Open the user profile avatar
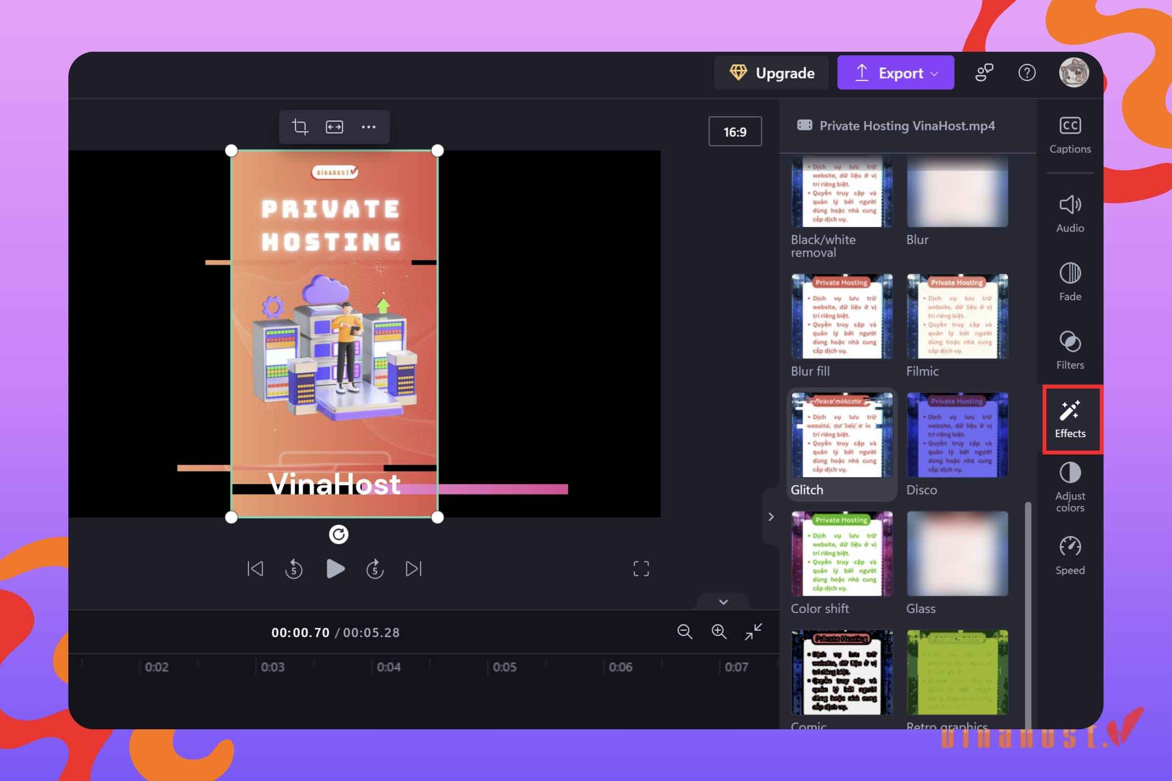Image resolution: width=1172 pixels, height=781 pixels. (x=1073, y=73)
